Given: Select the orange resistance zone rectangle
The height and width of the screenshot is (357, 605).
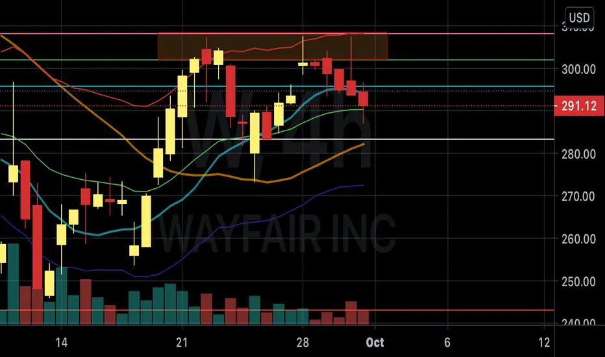Looking at the screenshot, I should click(x=273, y=46).
